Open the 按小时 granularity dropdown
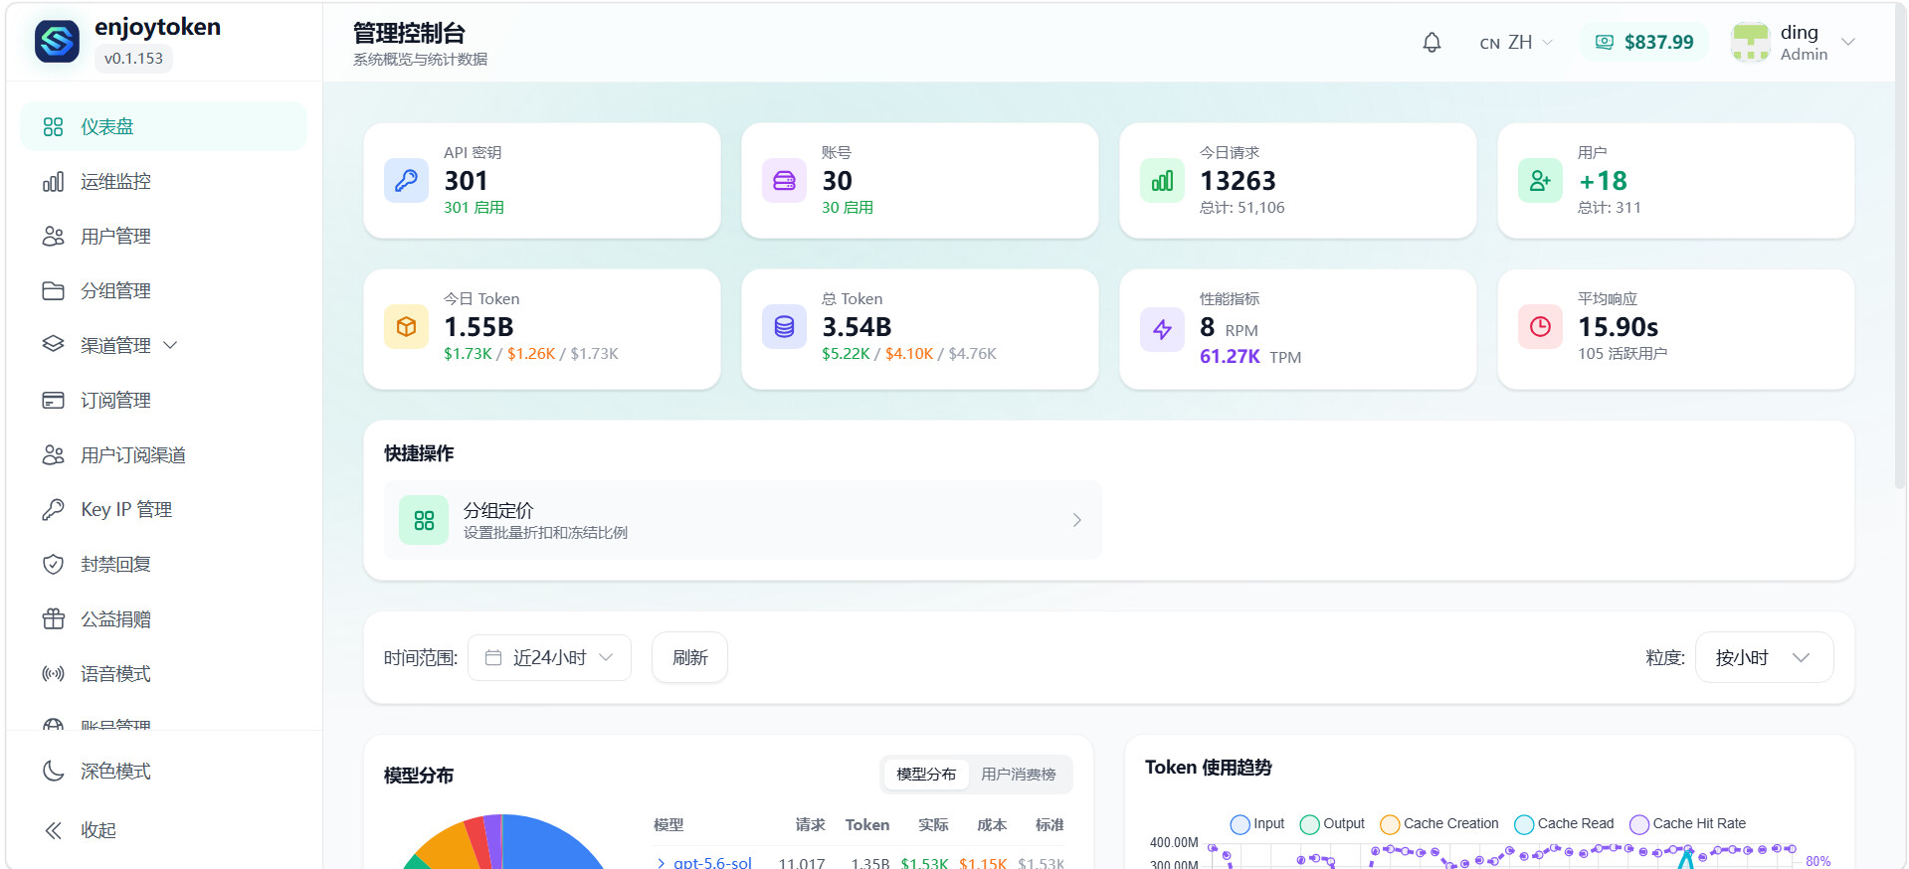The height and width of the screenshot is (869, 1909). (1764, 658)
